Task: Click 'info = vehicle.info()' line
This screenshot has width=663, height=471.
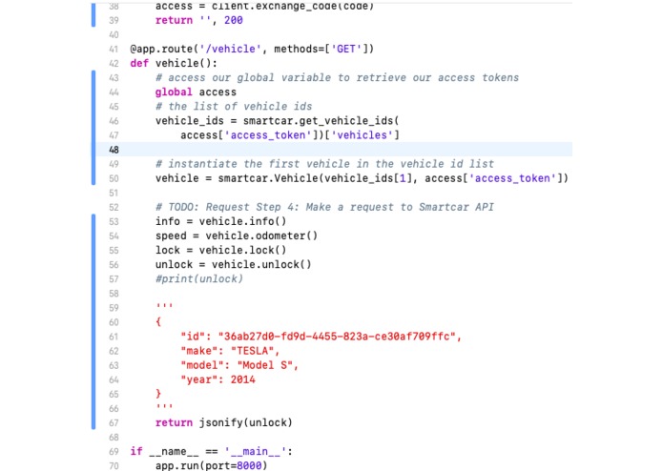Action: [220, 221]
